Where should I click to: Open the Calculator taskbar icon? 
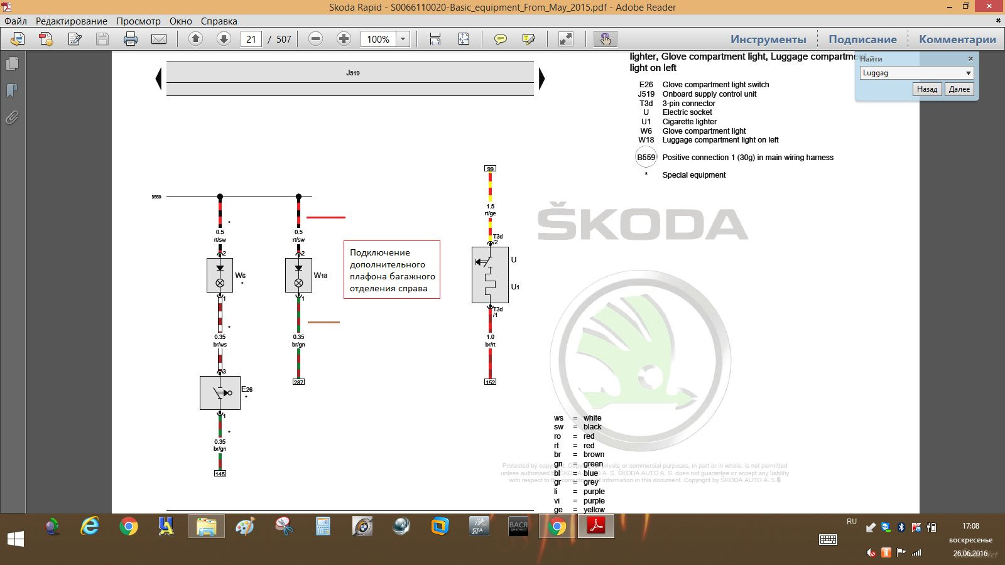click(x=323, y=526)
